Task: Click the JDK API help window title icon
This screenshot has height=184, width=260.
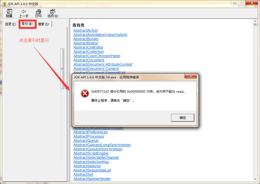Action: (4, 4)
